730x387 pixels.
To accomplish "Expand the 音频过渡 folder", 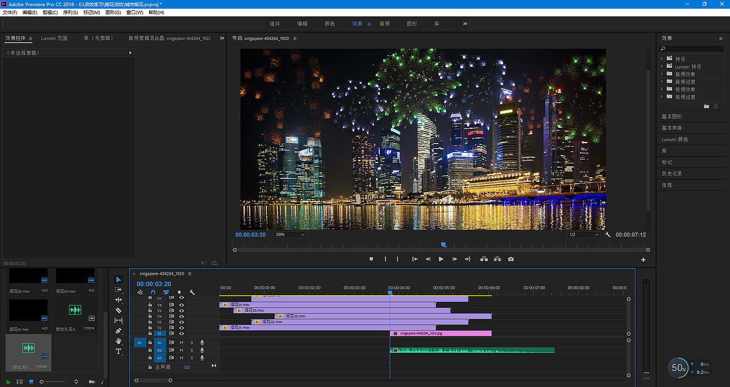I will [663, 82].
